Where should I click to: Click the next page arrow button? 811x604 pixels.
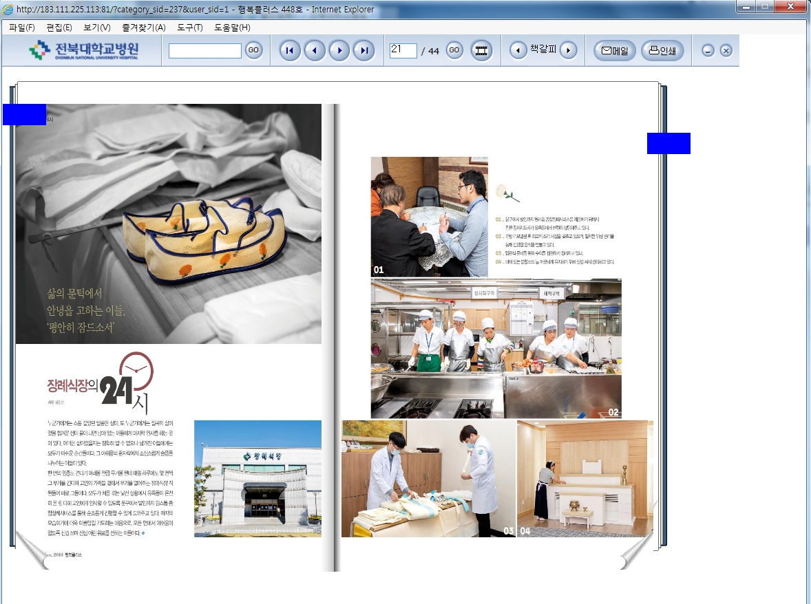pos(339,50)
